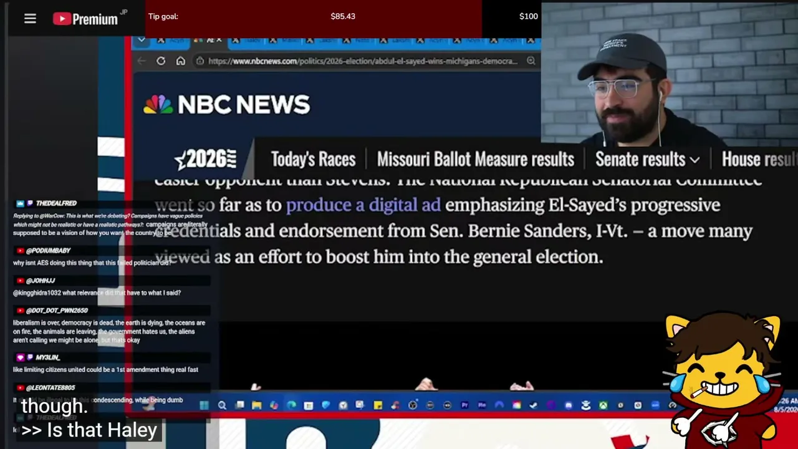View site information lock icon
This screenshot has height=449, width=798.
point(199,61)
